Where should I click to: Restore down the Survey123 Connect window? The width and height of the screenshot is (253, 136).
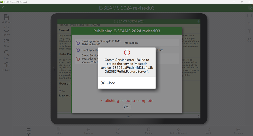242,2
